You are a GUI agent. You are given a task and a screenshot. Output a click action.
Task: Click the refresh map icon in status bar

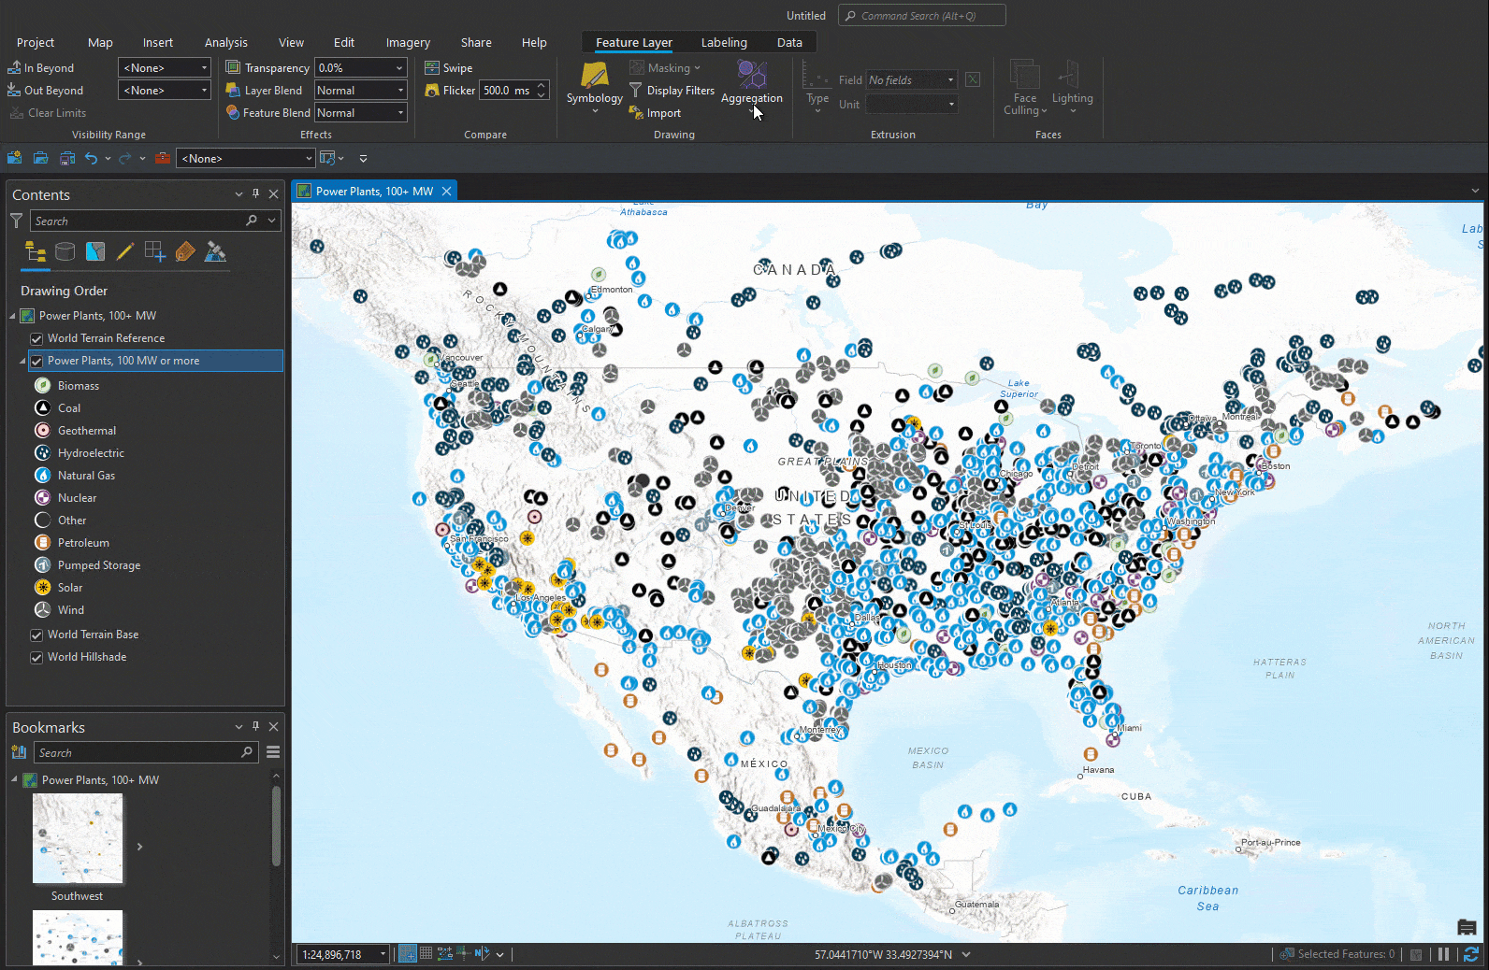tap(1471, 954)
